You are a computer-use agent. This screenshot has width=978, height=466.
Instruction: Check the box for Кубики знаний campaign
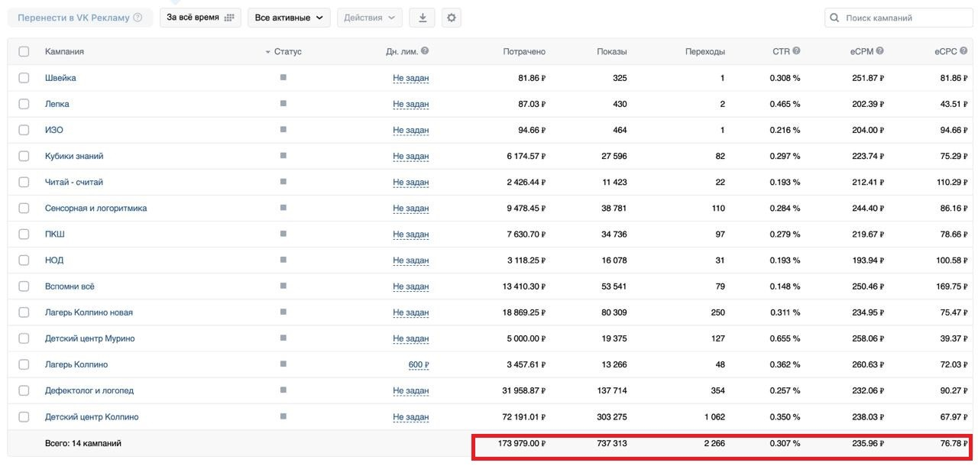[x=24, y=156]
